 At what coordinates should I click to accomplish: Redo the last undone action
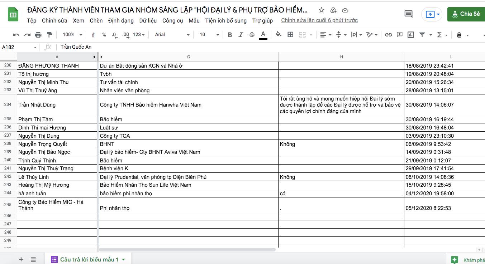point(27,35)
